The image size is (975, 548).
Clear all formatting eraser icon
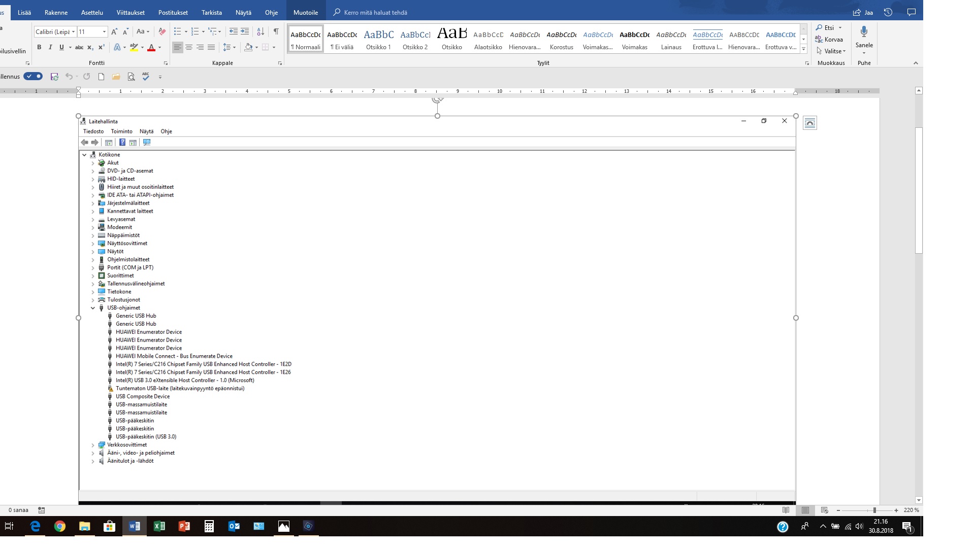pyautogui.click(x=162, y=31)
